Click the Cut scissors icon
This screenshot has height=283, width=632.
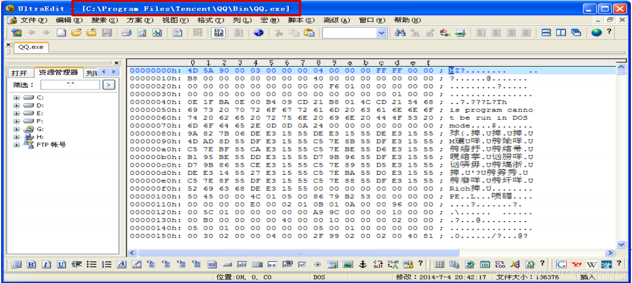click(278, 33)
